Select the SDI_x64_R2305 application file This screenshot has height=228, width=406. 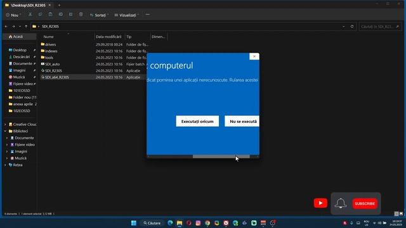pos(57,77)
